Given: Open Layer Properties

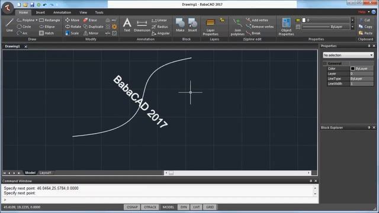Looking at the screenshot, I should pyautogui.click(x=211, y=27).
